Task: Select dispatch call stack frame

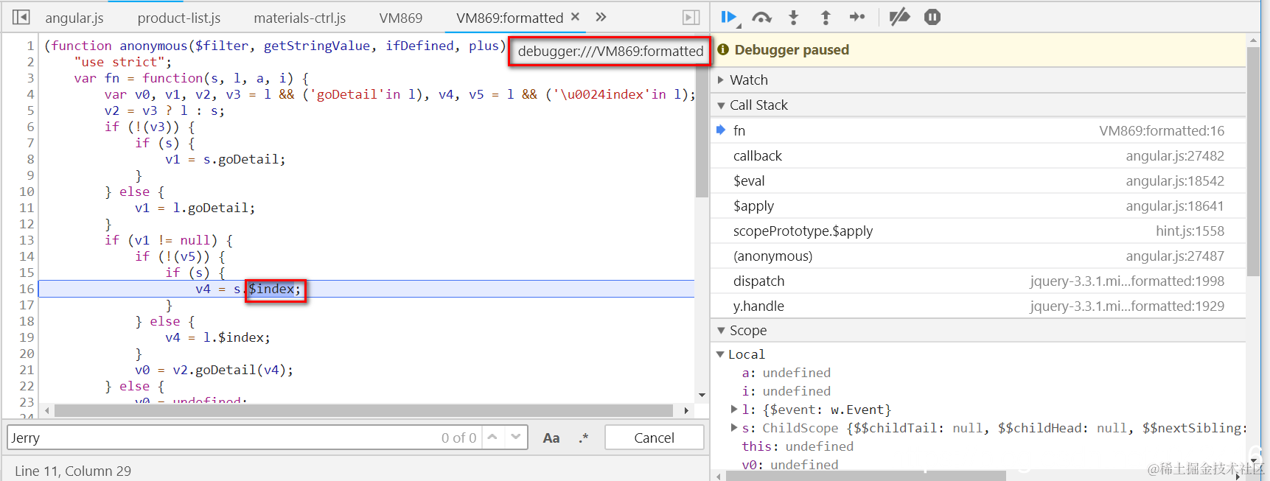Action: coord(977,281)
